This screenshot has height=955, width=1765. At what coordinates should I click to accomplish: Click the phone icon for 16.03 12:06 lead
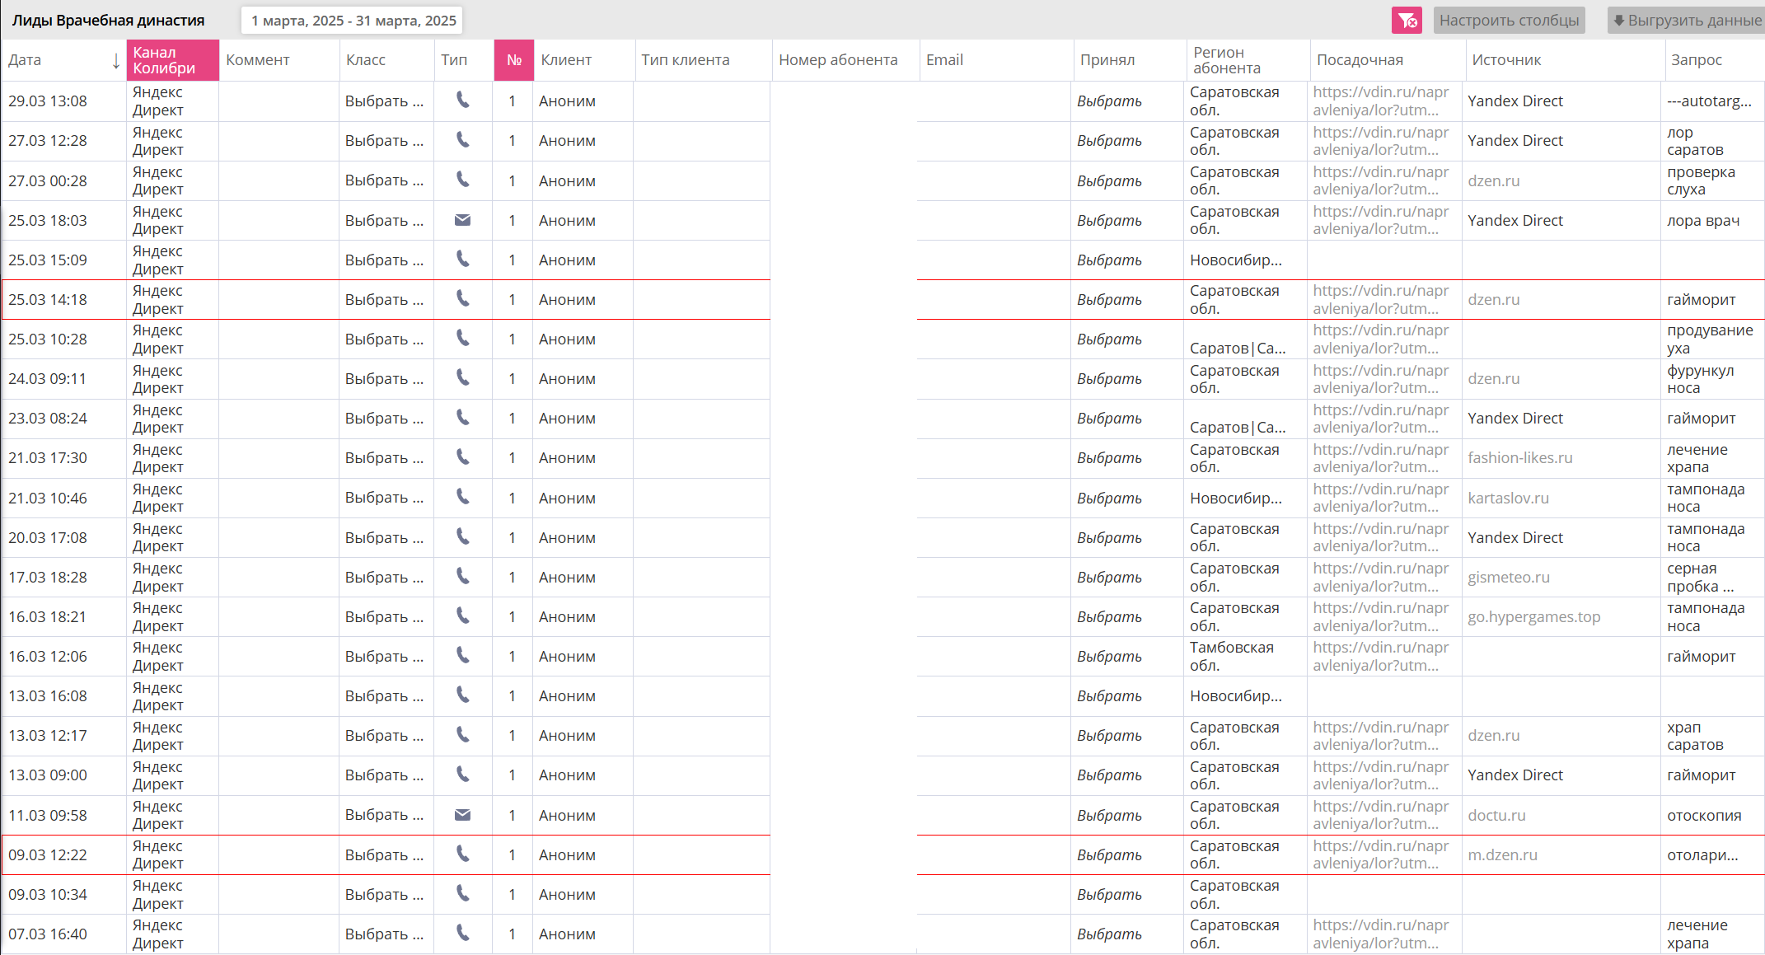(x=463, y=656)
